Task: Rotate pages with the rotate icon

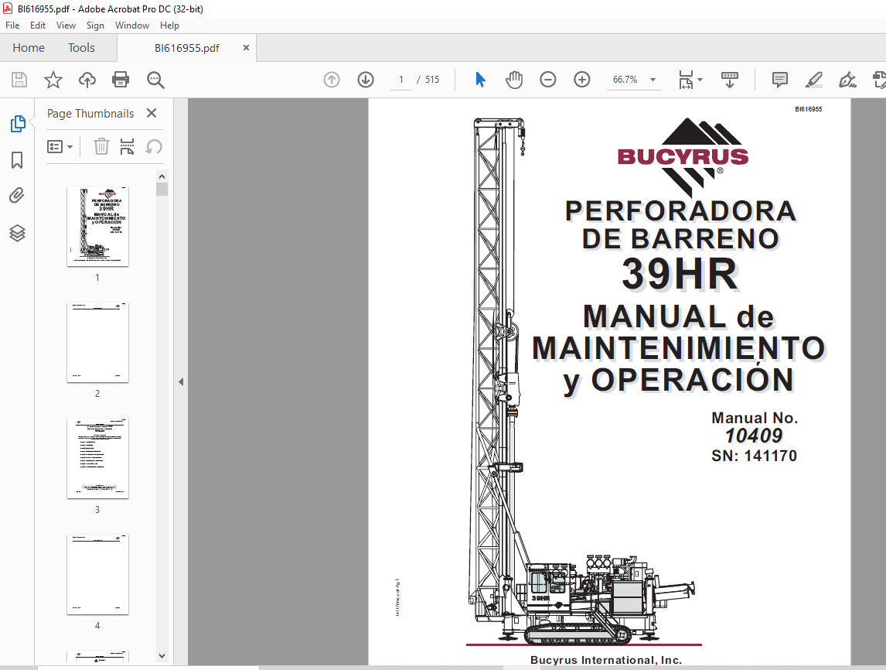Action: coord(154,146)
